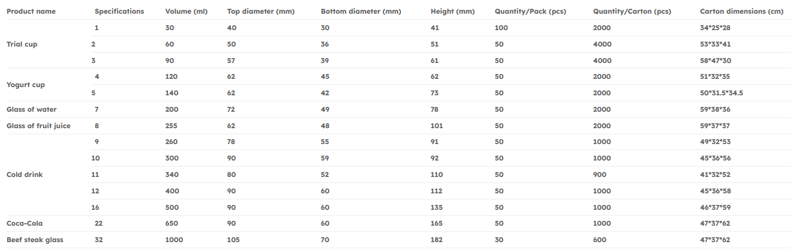Select the "Cold drink" product name cell
This screenshot has width=791, height=252.
click(25, 175)
